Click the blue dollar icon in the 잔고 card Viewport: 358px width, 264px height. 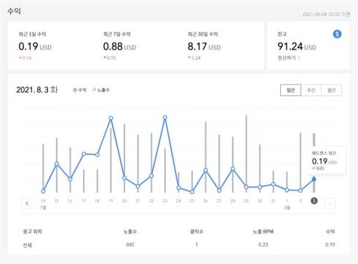337,34
